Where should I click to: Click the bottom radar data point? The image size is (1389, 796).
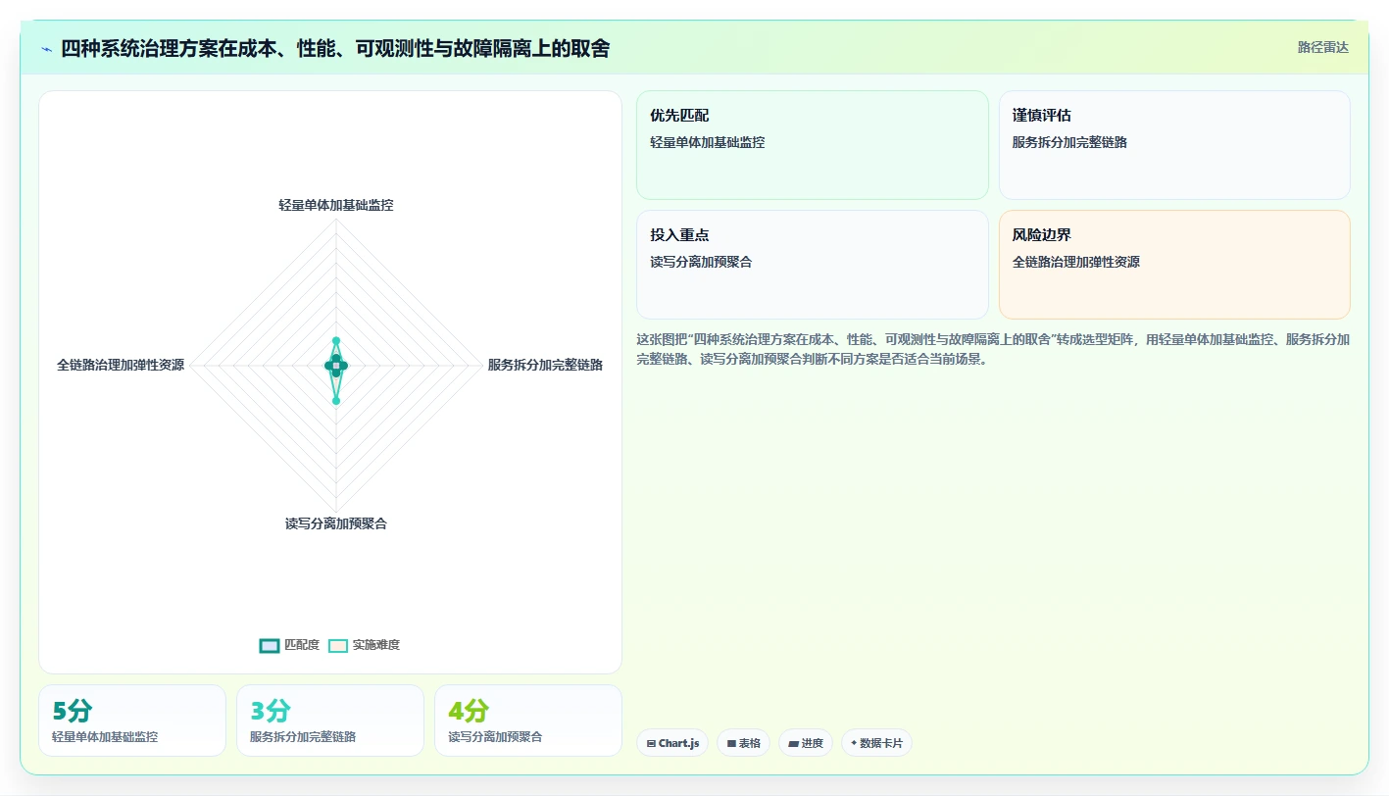(336, 401)
